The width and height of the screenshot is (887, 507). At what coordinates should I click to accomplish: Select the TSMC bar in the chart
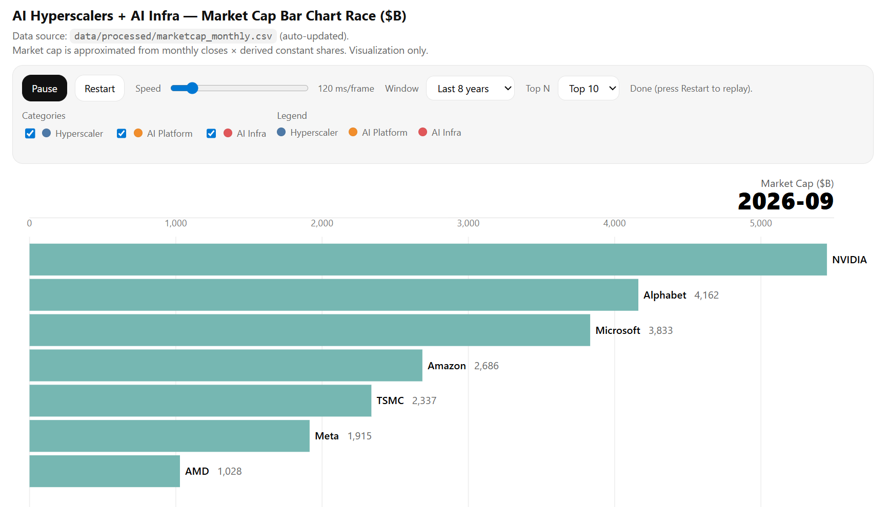[200, 400]
